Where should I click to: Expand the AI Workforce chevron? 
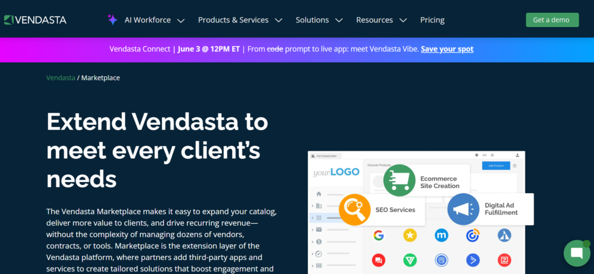point(181,20)
